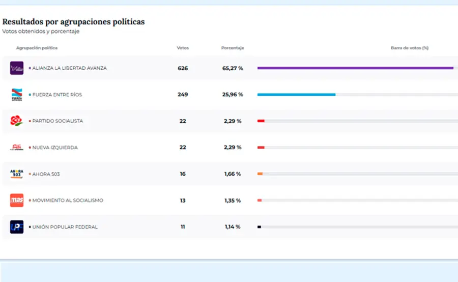Image resolution: width=458 pixels, height=282 pixels.
Task: Click the Porcentaje column header
Action: coord(233,48)
